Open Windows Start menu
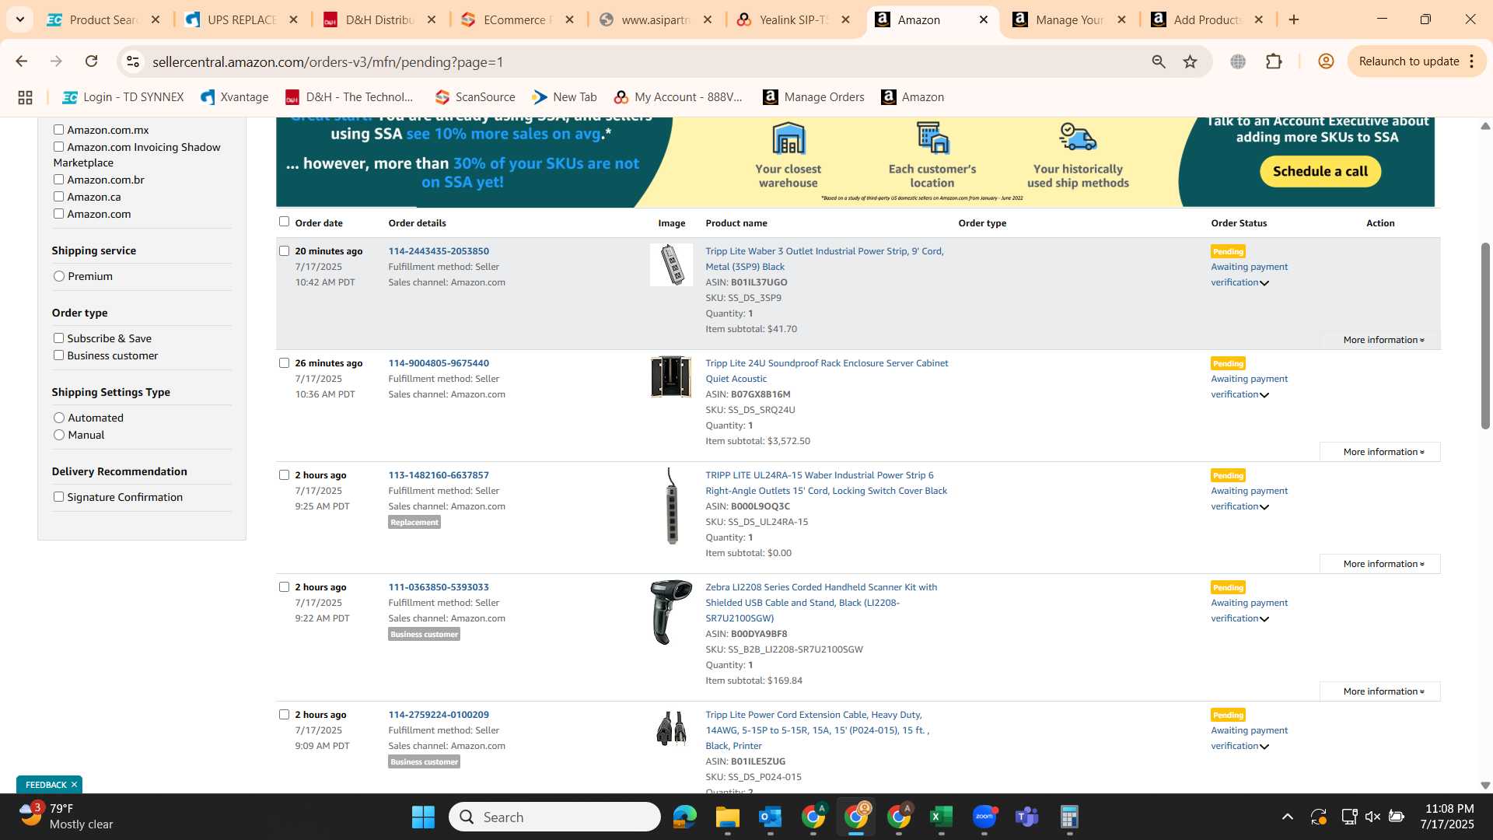Viewport: 1493px width, 840px height. pyautogui.click(x=423, y=817)
